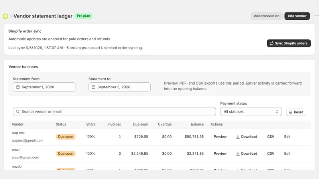Click Edit for app test vendor
The width and height of the screenshot is (319, 179).
[287, 136]
